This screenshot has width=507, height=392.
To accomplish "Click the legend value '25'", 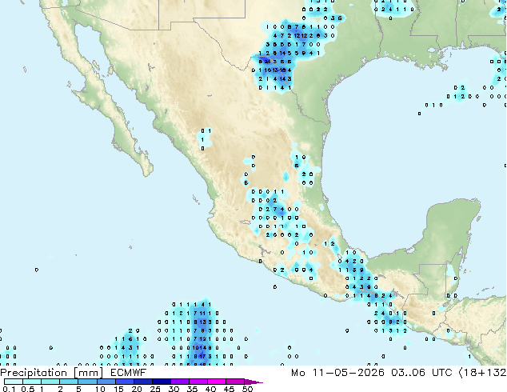I will (155, 389).
